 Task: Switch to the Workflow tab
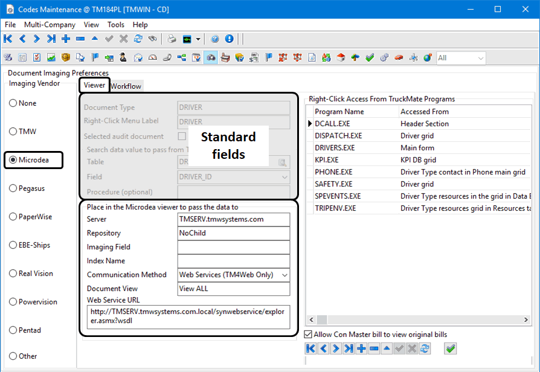tap(126, 86)
